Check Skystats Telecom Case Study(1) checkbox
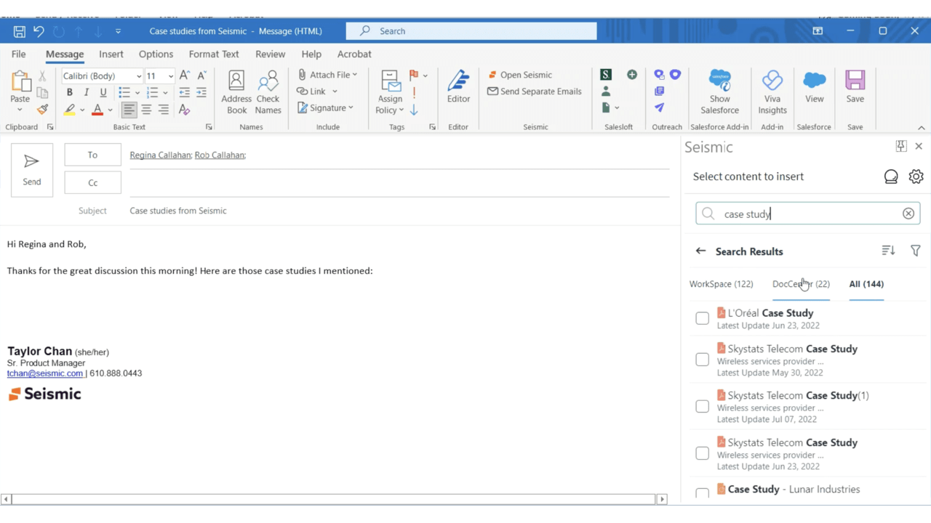The image size is (931, 523). click(702, 407)
